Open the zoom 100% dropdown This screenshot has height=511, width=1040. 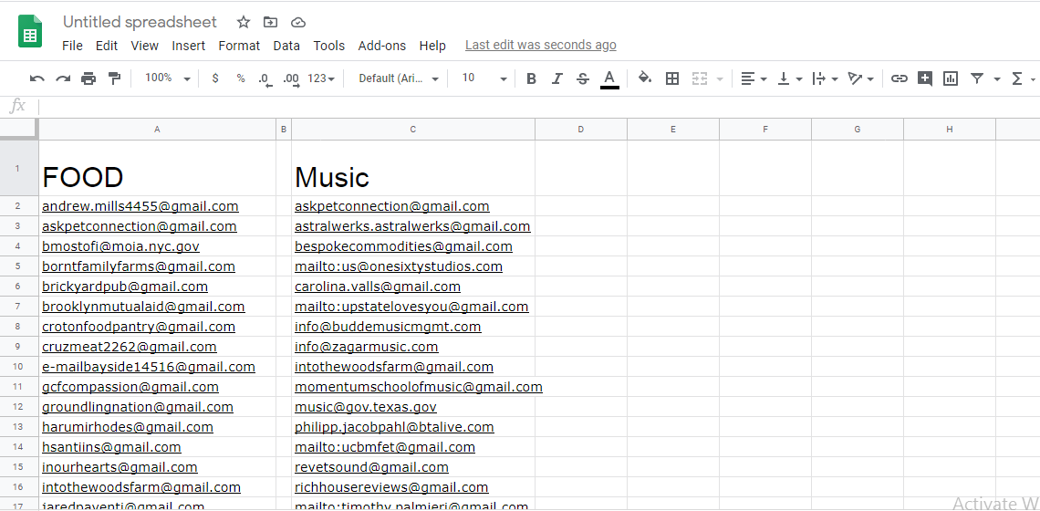167,78
